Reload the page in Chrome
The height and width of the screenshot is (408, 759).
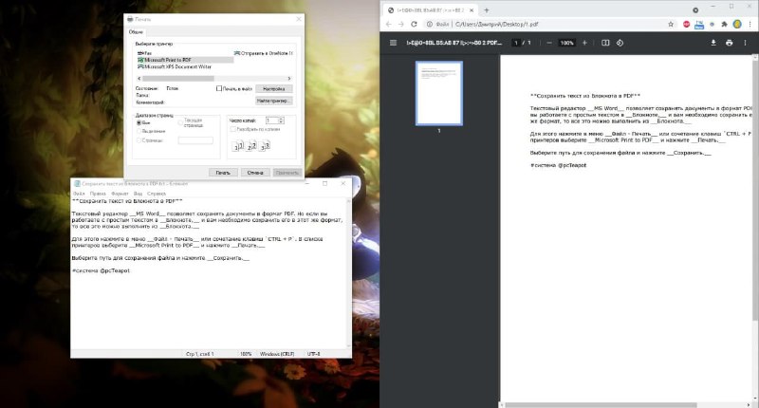click(414, 24)
